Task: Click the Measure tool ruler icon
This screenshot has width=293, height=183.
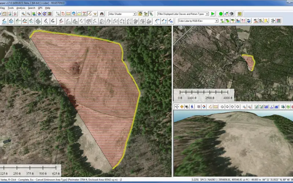Action: click(68, 14)
